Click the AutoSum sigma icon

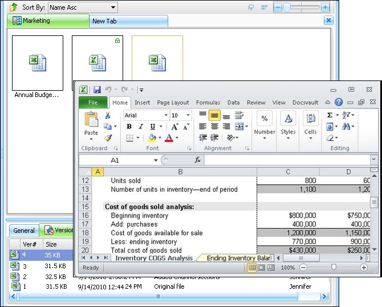(330, 115)
